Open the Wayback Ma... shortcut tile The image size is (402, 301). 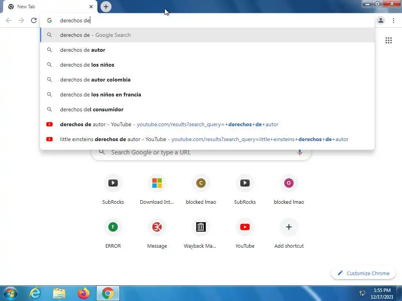point(201,234)
